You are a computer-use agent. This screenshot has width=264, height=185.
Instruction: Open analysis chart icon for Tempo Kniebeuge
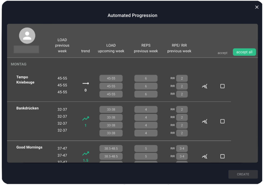click(204, 86)
